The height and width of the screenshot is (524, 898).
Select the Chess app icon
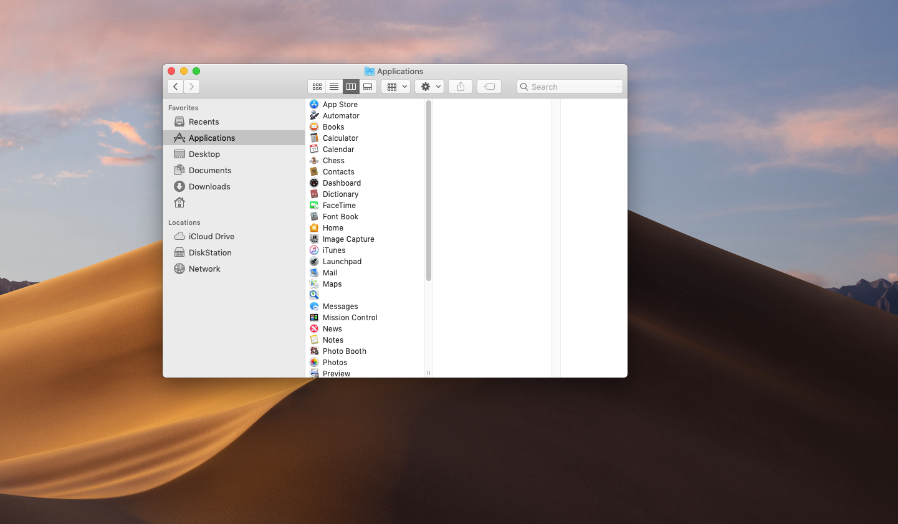(x=314, y=161)
